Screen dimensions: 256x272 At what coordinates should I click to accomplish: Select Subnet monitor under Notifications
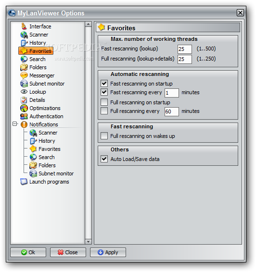click(x=56, y=173)
